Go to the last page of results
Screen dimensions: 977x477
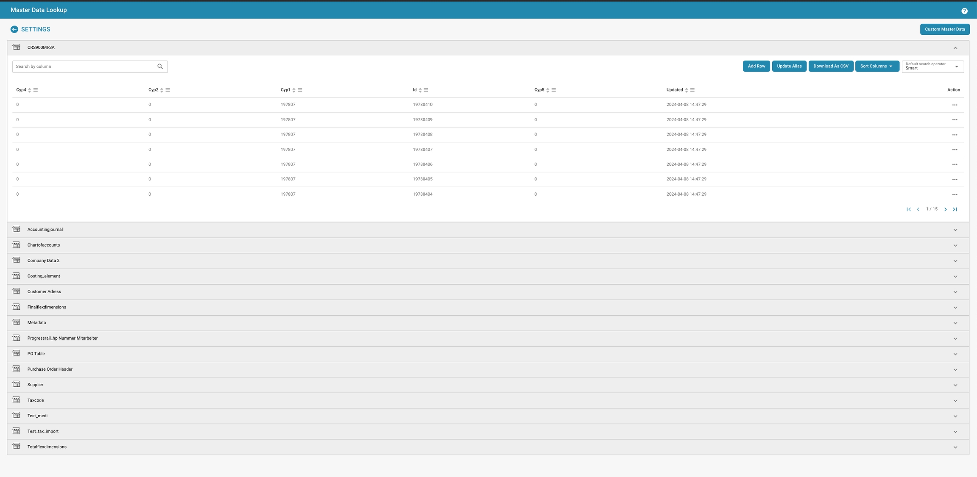click(x=955, y=209)
